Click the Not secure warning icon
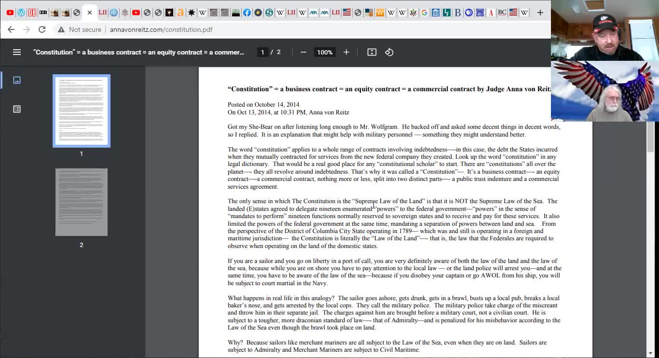 point(61,29)
